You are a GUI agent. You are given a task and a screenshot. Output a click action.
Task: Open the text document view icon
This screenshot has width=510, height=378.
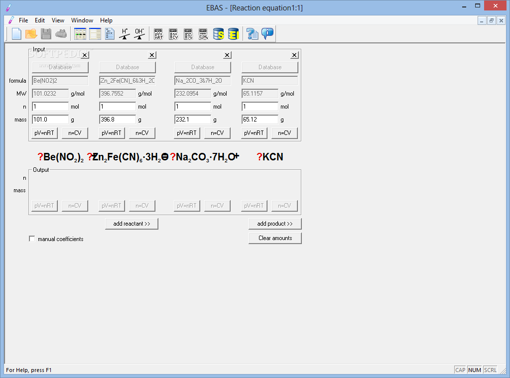[110, 34]
